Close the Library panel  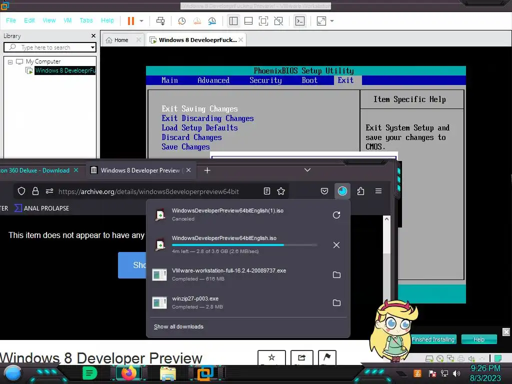pos(93,35)
